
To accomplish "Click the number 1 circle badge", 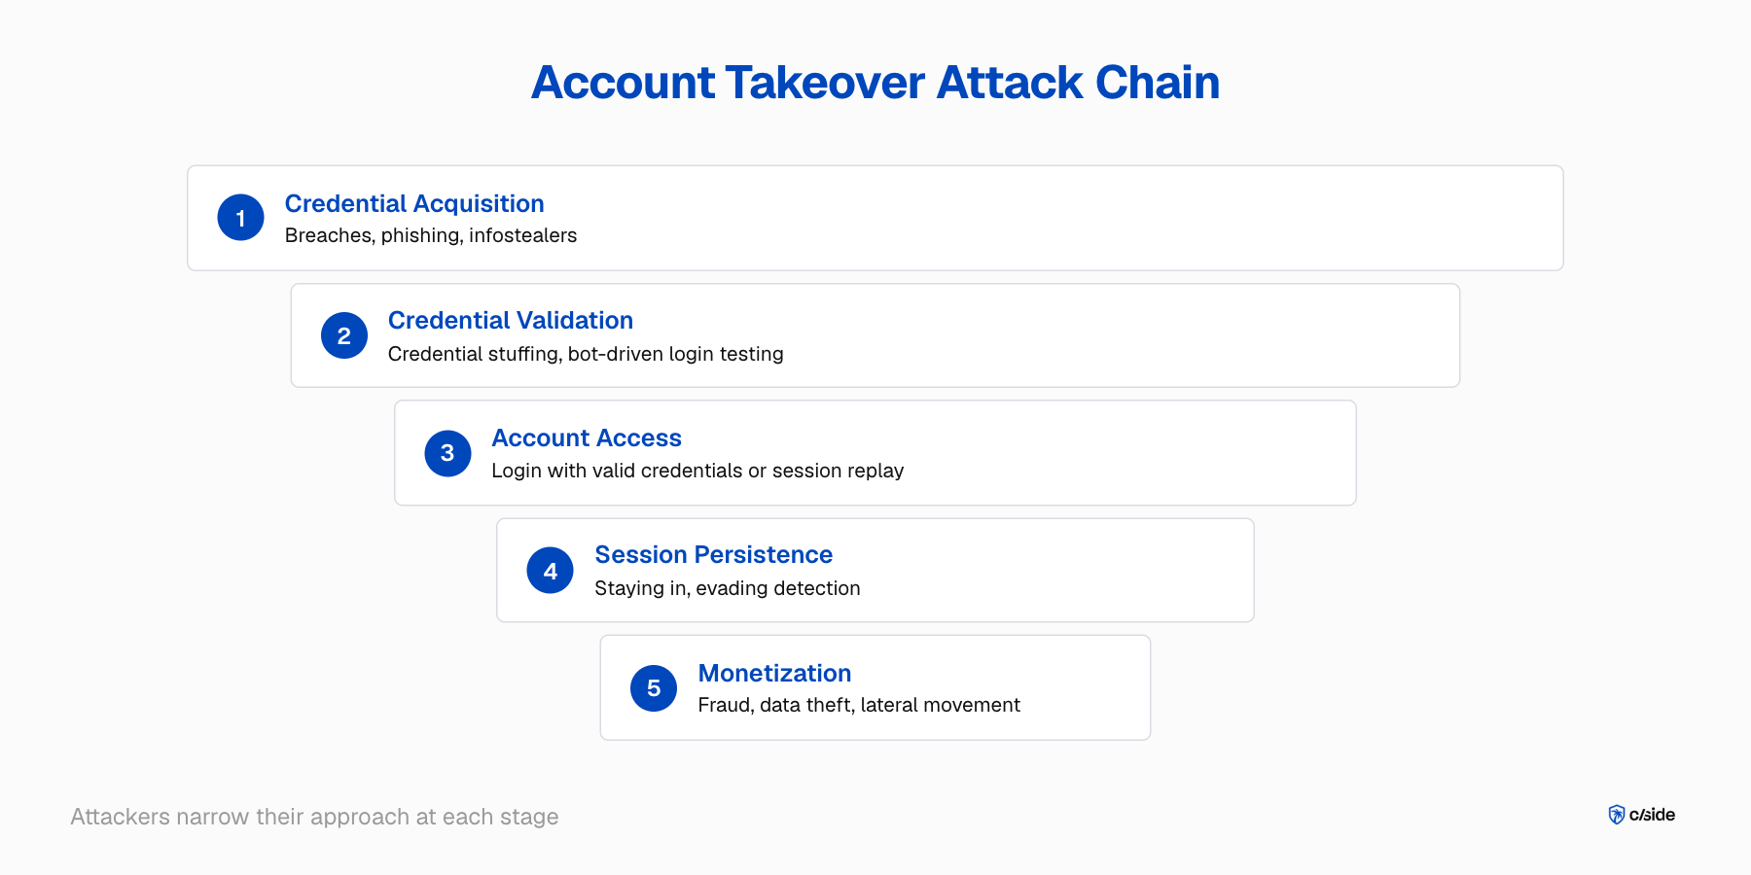I will click(240, 218).
